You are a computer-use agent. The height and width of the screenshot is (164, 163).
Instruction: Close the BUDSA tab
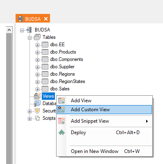[x=46, y=19]
